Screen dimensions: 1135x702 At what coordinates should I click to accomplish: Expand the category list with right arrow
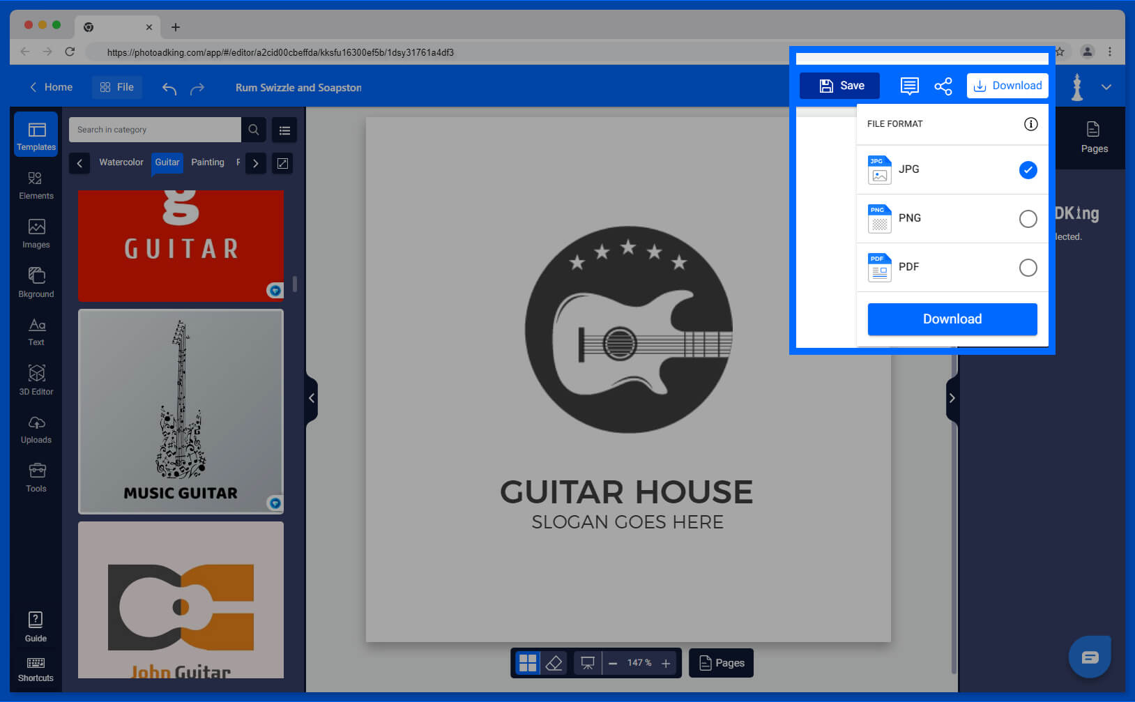pyautogui.click(x=255, y=163)
